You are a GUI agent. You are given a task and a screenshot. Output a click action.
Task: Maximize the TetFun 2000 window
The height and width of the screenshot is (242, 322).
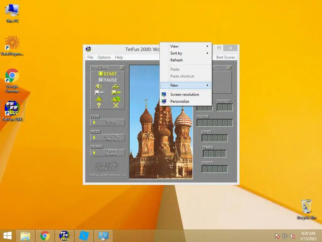click(x=219, y=48)
